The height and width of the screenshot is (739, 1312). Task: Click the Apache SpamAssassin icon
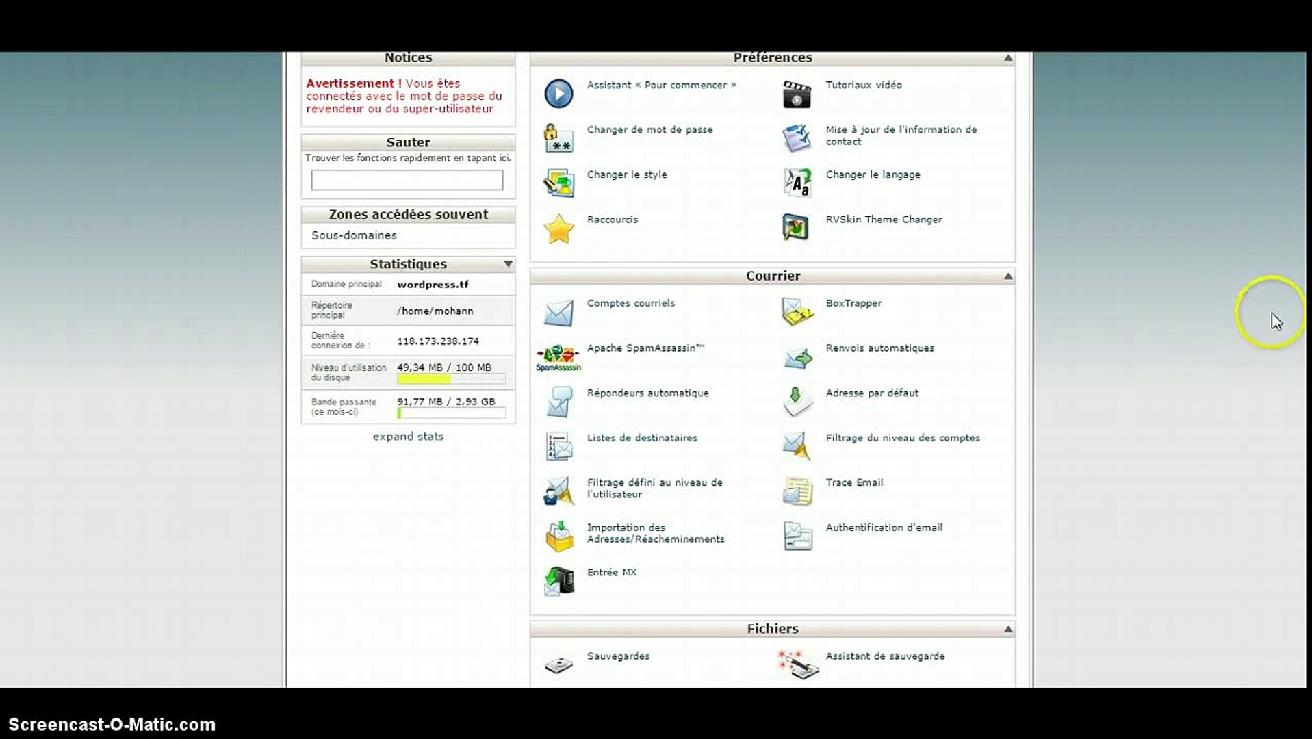click(x=558, y=357)
